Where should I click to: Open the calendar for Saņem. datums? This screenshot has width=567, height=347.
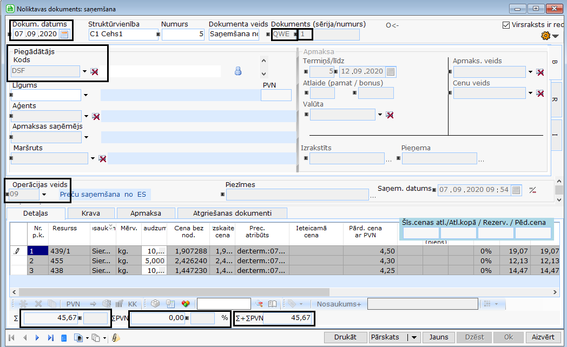point(516,190)
